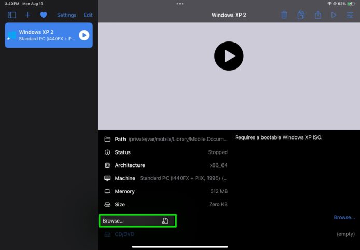
Task: Tap the three-dot multitasking menu at top
Action: [x=180, y=4]
